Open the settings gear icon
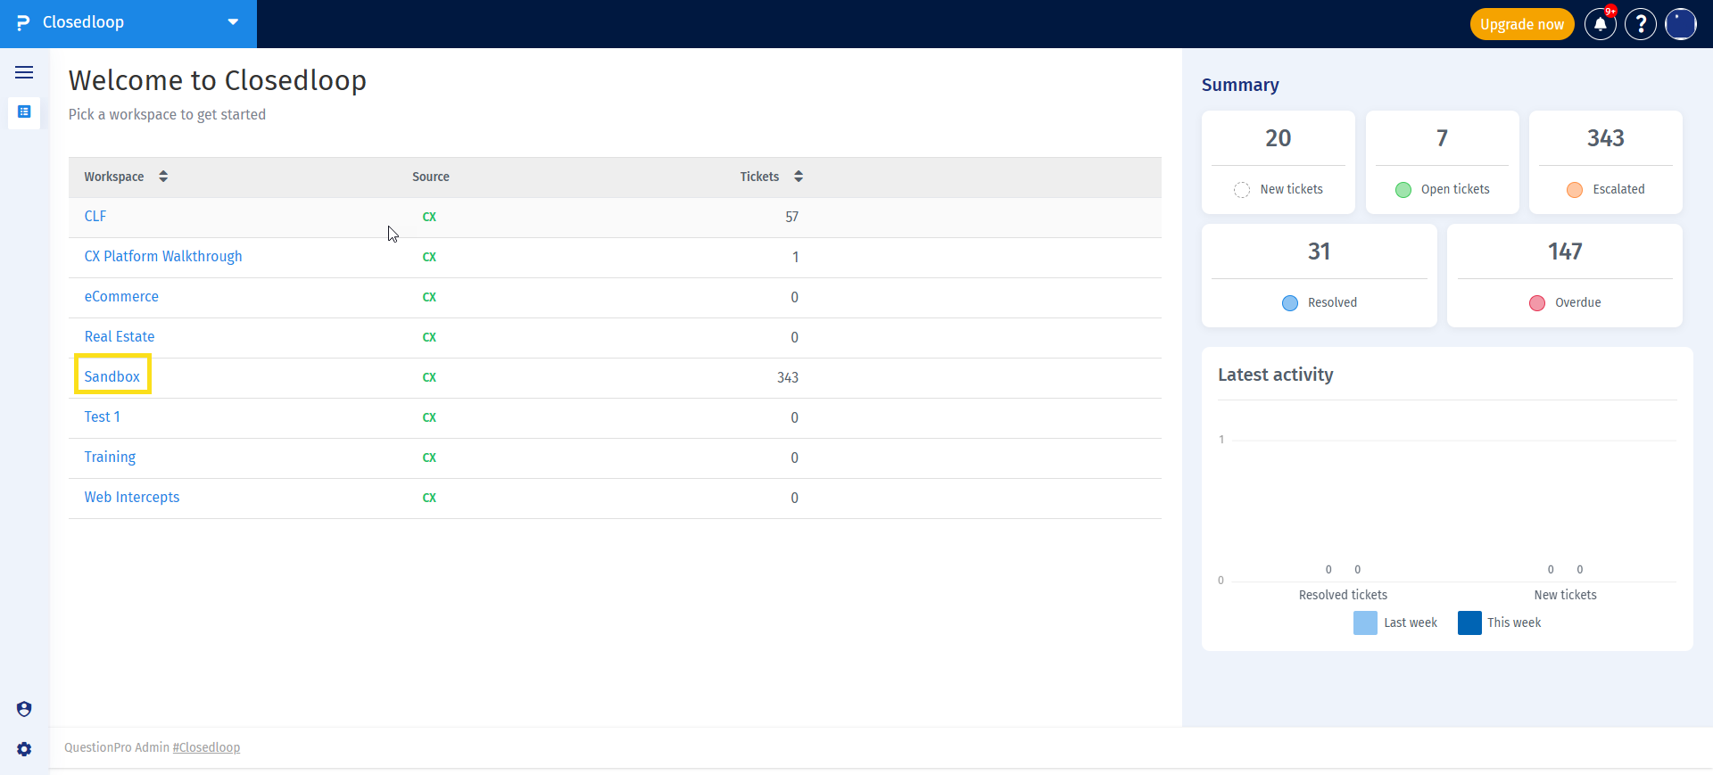 (24, 749)
